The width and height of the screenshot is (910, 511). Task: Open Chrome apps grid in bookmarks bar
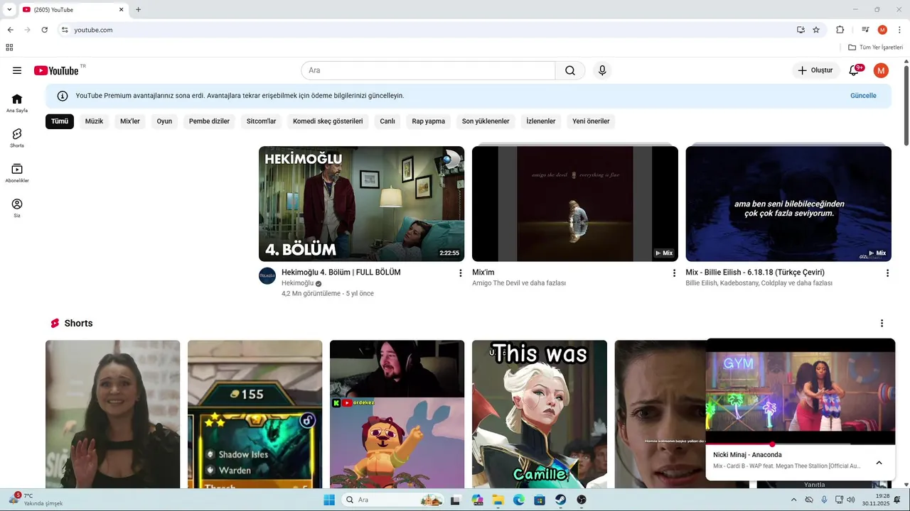9,48
